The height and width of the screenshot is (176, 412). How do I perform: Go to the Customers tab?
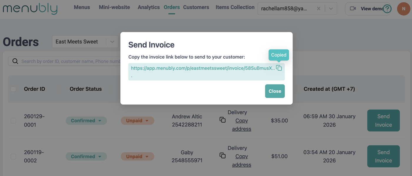click(196, 7)
